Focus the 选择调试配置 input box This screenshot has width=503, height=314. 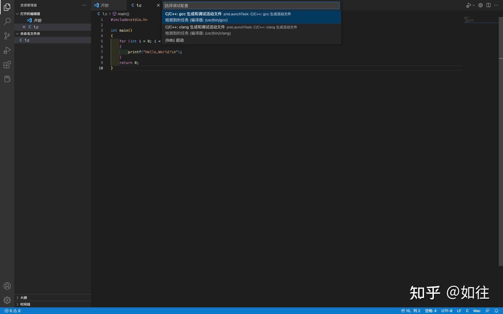click(x=251, y=6)
